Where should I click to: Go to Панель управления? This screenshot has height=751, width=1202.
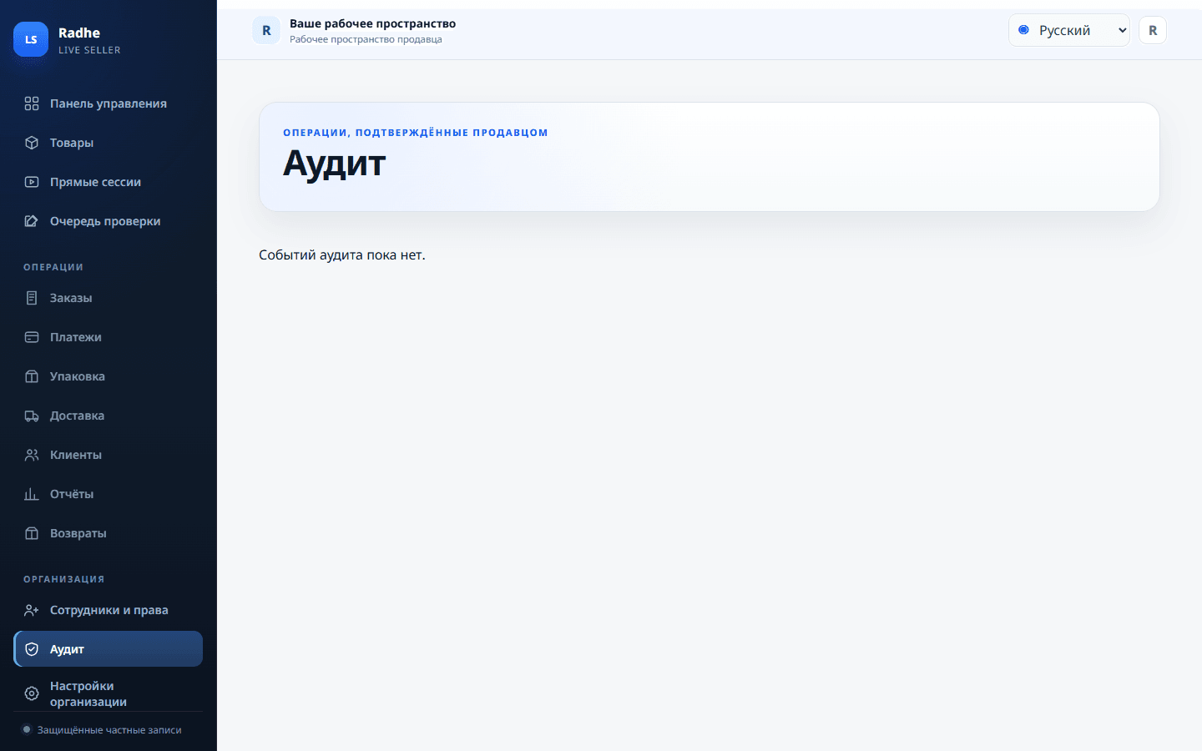(109, 103)
